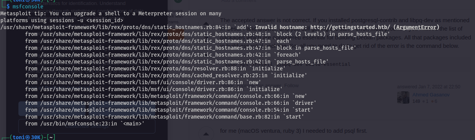Click the macOS ventura answer text

tap(294, 131)
